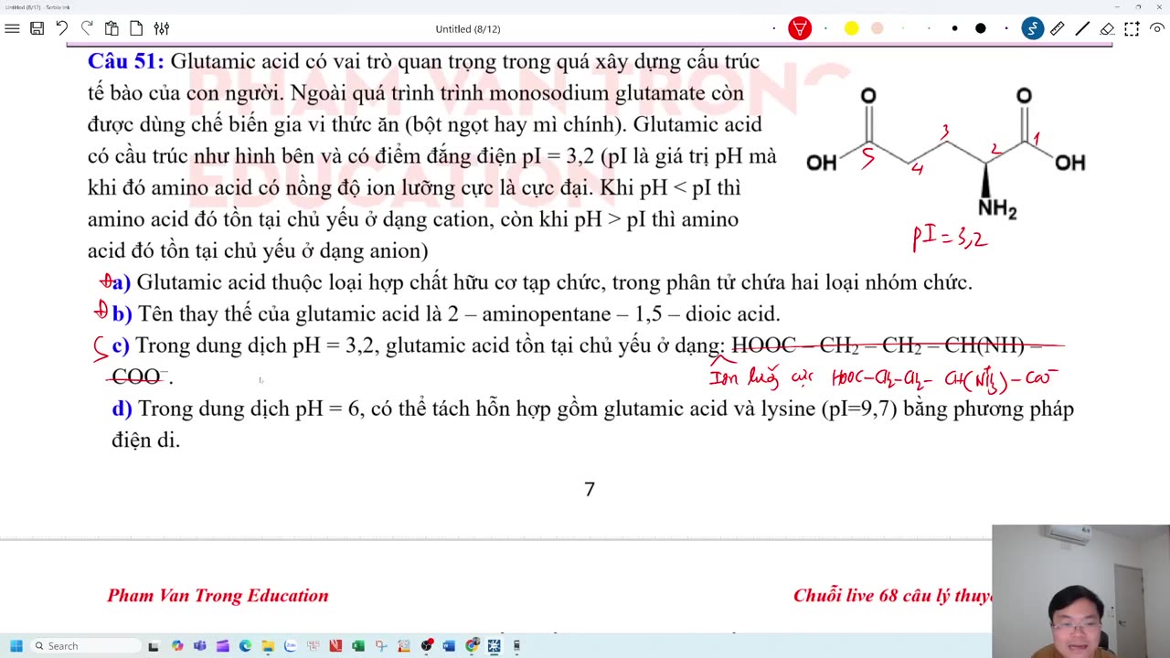Toggle the eye view icon
Image resolution: width=1170 pixels, height=658 pixels.
[x=1156, y=28]
